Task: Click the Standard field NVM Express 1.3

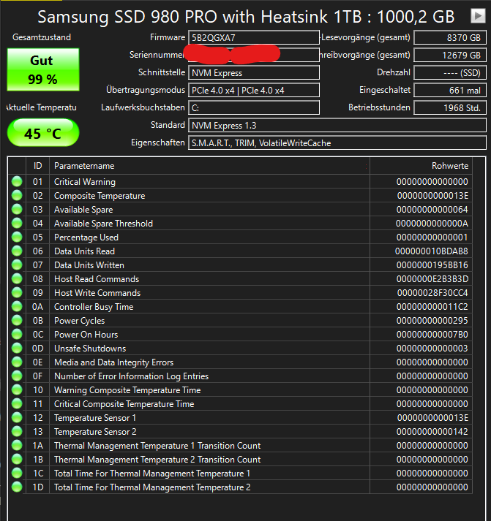Action: pos(337,125)
